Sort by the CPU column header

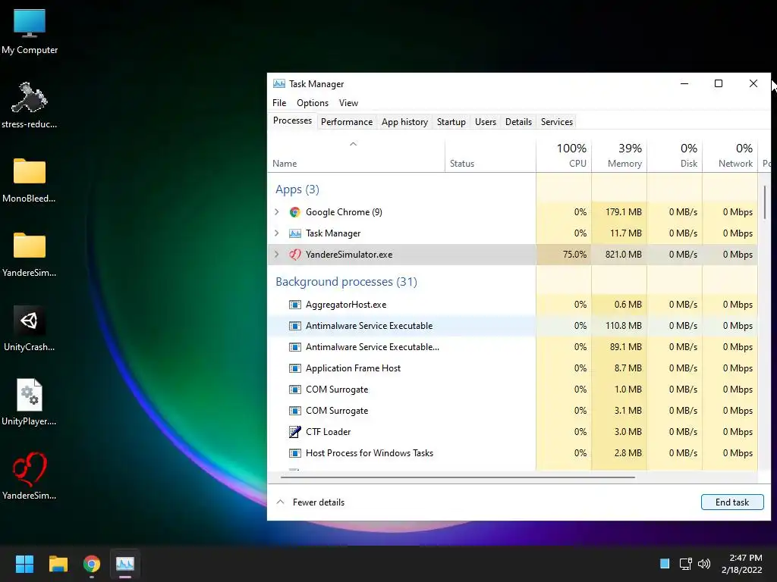564,156
